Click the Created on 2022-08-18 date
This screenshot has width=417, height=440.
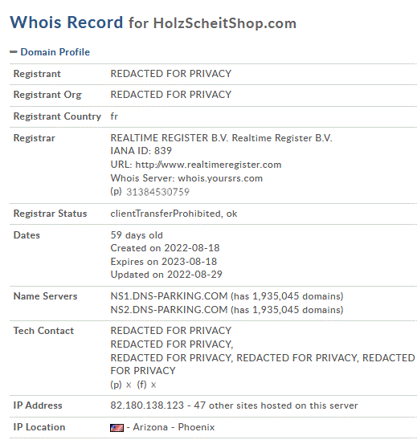click(x=165, y=248)
